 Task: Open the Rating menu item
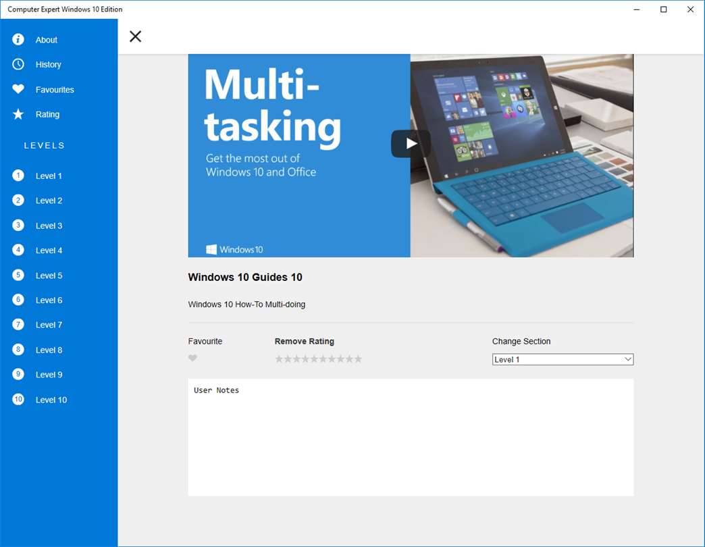(x=47, y=115)
